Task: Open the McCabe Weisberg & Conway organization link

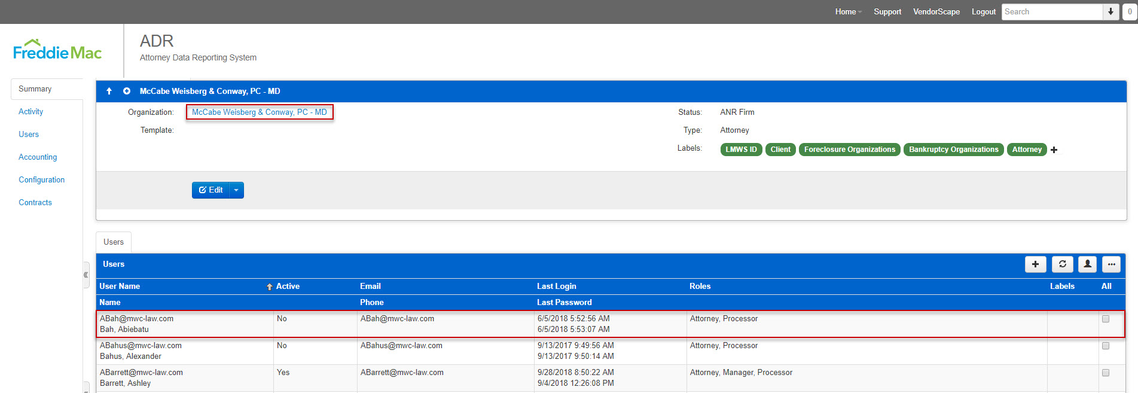Action: pos(260,112)
